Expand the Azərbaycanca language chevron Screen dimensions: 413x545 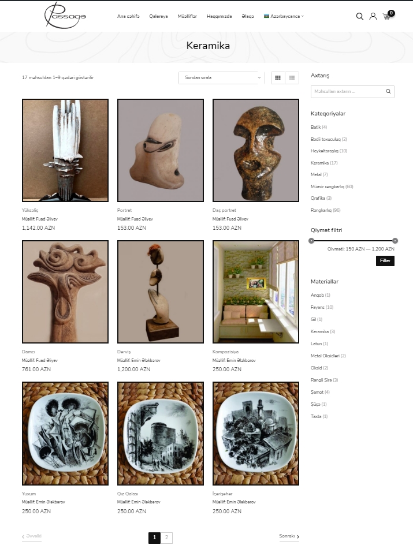click(x=303, y=16)
